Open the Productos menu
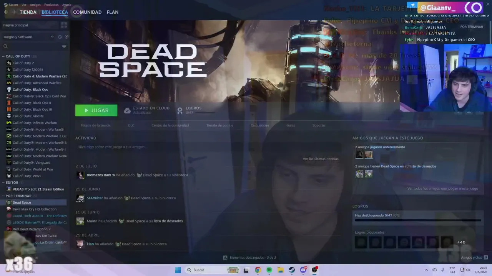The width and height of the screenshot is (492, 276). point(52,5)
